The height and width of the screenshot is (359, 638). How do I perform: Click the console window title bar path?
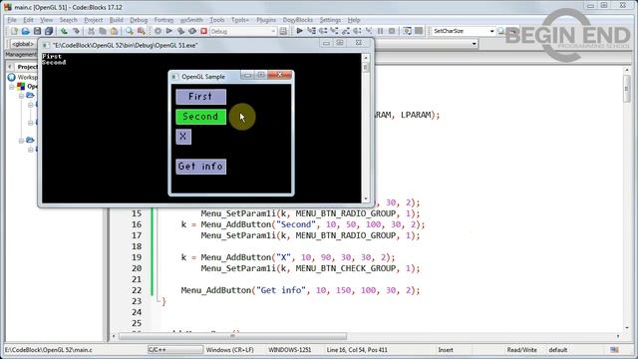tap(125, 45)
